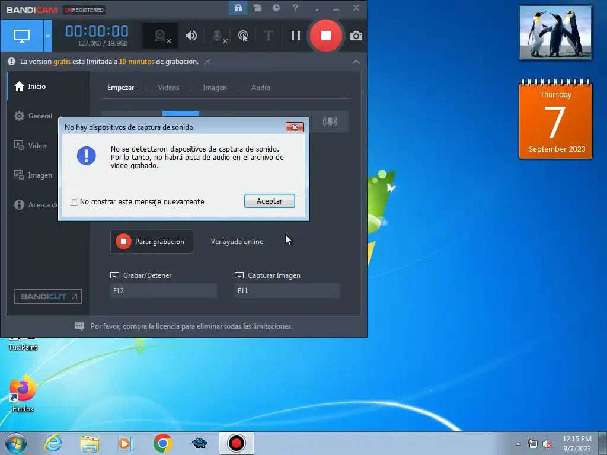Dismiss the 10 minutos limitation notice

tap(208, 62)
